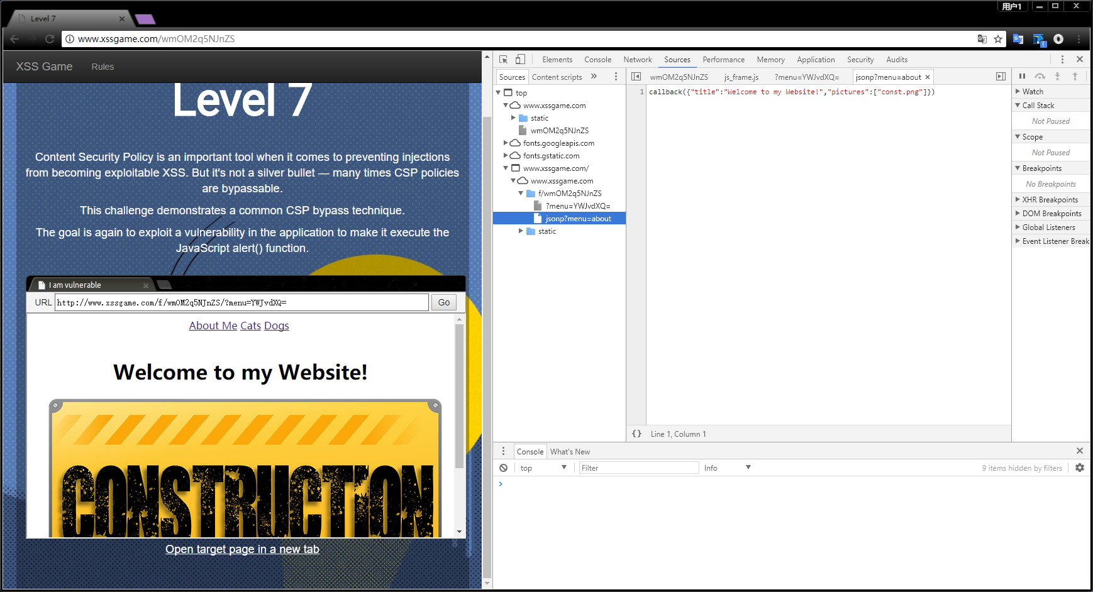Select the js_frame.js file tab
The image size is (1093, 592).
pos(741,77)
